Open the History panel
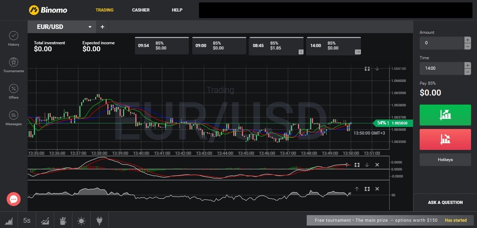Image resolution: width=477 pixels, height=228 pixels. point(14,39)
